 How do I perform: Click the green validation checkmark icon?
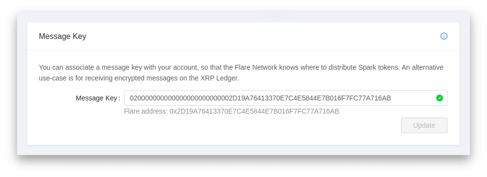[x=439, y=98]
